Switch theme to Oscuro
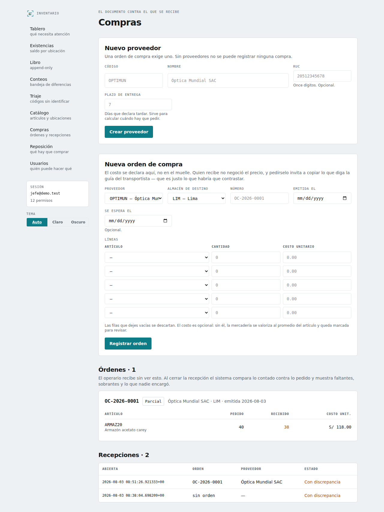 click(x=78, y=222)
